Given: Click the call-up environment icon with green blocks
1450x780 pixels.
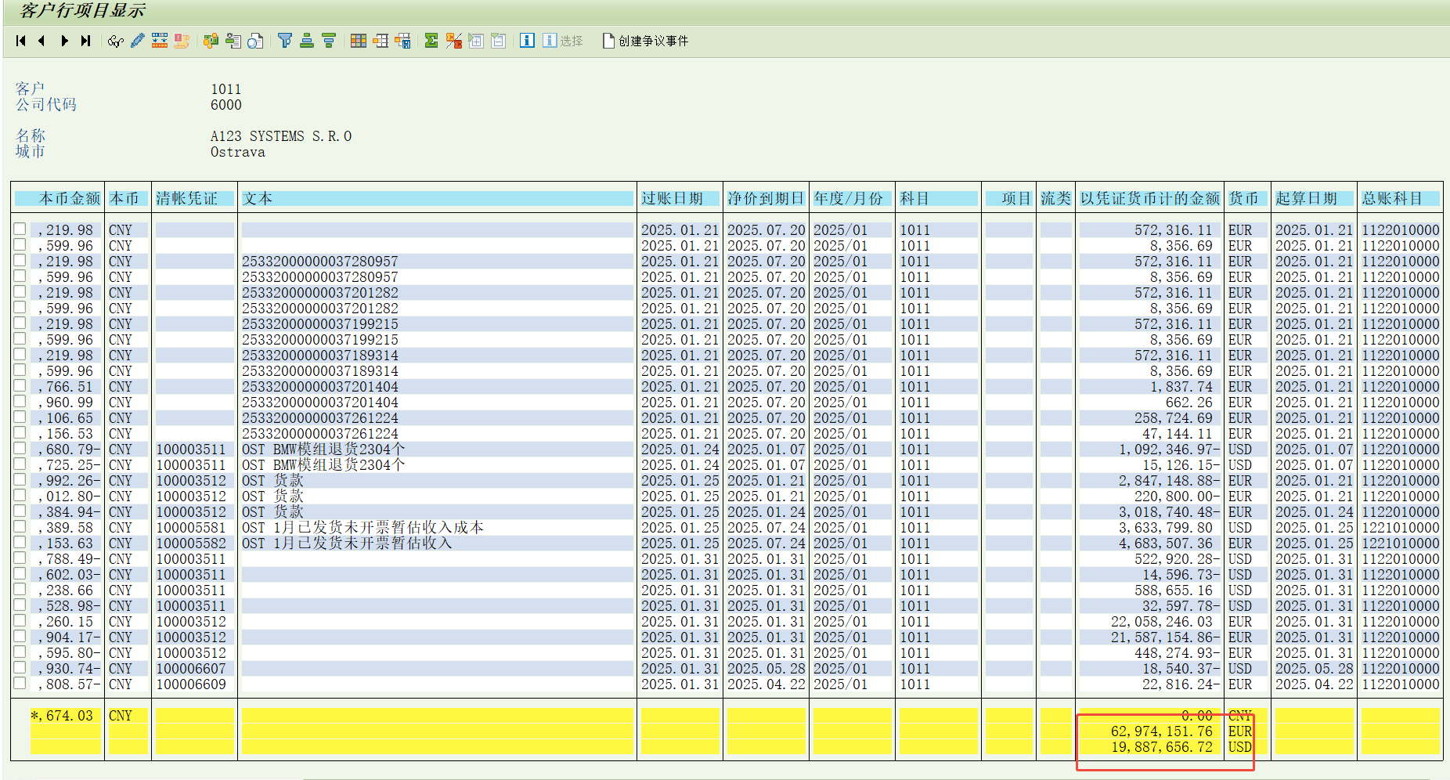Looking at the screenshot, I should [211, 41].
